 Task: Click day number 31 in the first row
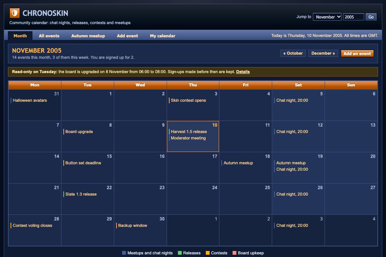coord(57,93)
